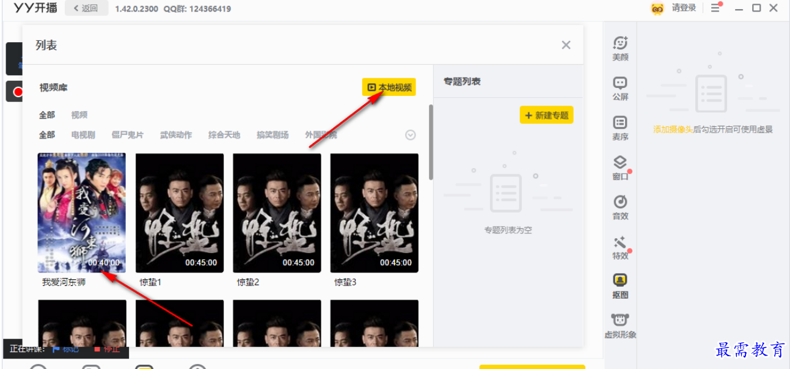The width and height of the screenshot is (790, 369).
Task: Select the 综合天地 category
Action: pos(224,135)
